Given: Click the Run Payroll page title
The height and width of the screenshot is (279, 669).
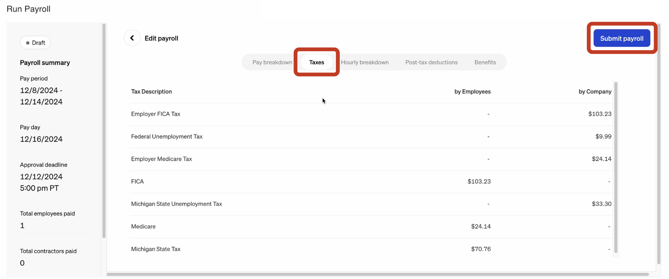Looking at the screenshot, I should point(29,9).
